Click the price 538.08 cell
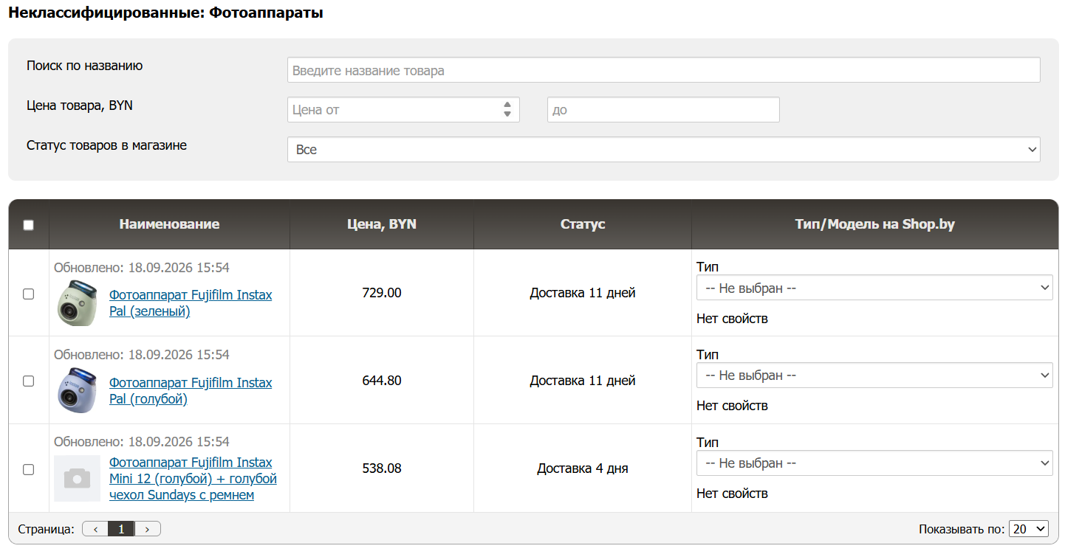 tap(382, 468)
